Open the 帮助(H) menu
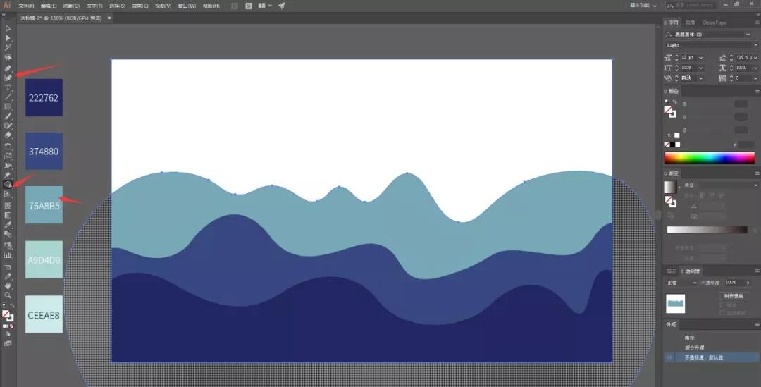Image resolution: width=761 pixels, height=387 pixels. click(211, 6)
